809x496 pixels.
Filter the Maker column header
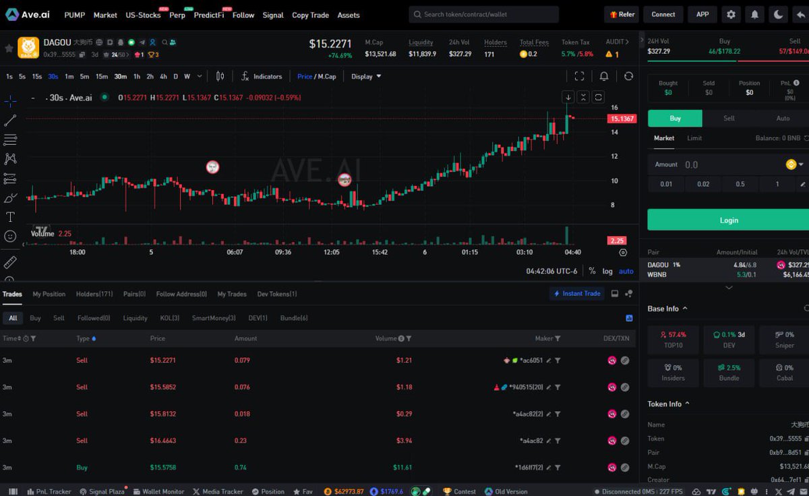click(558, 339)
